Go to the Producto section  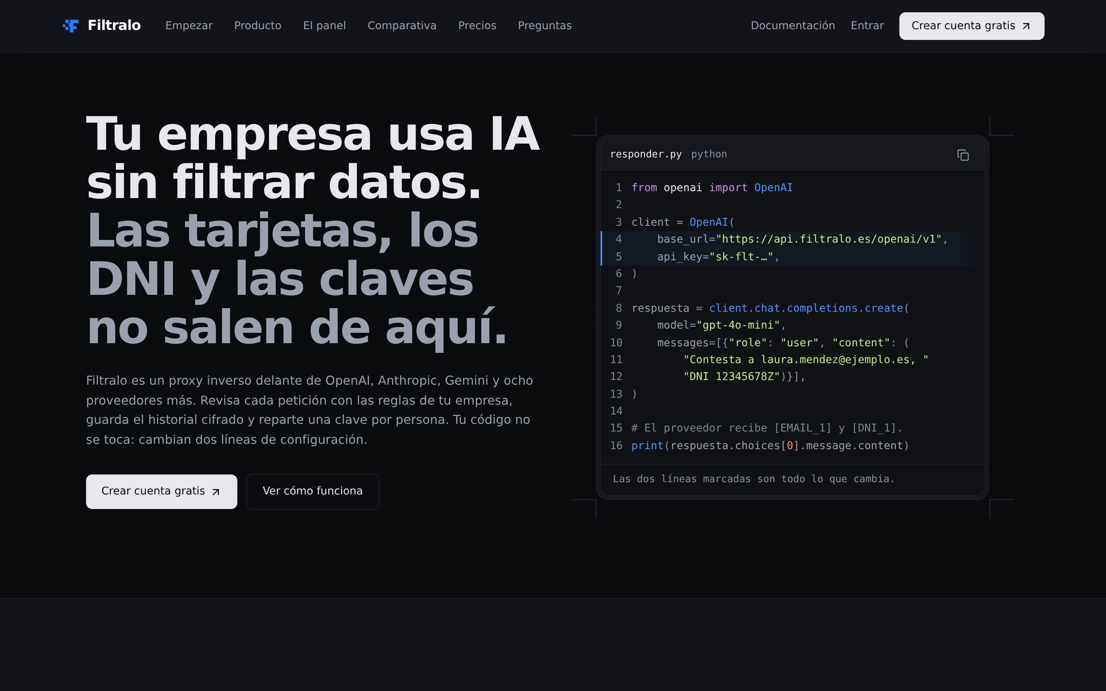coord(258,26)
